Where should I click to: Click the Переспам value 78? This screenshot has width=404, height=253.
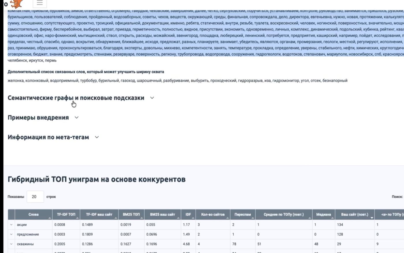234,244
